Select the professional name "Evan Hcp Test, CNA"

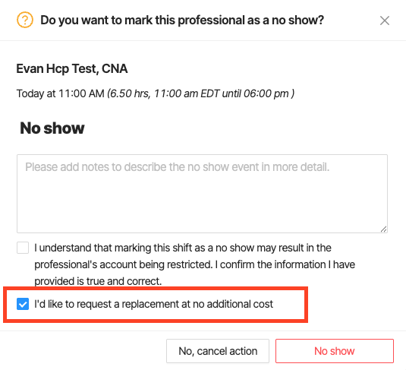tap(72, 68)
